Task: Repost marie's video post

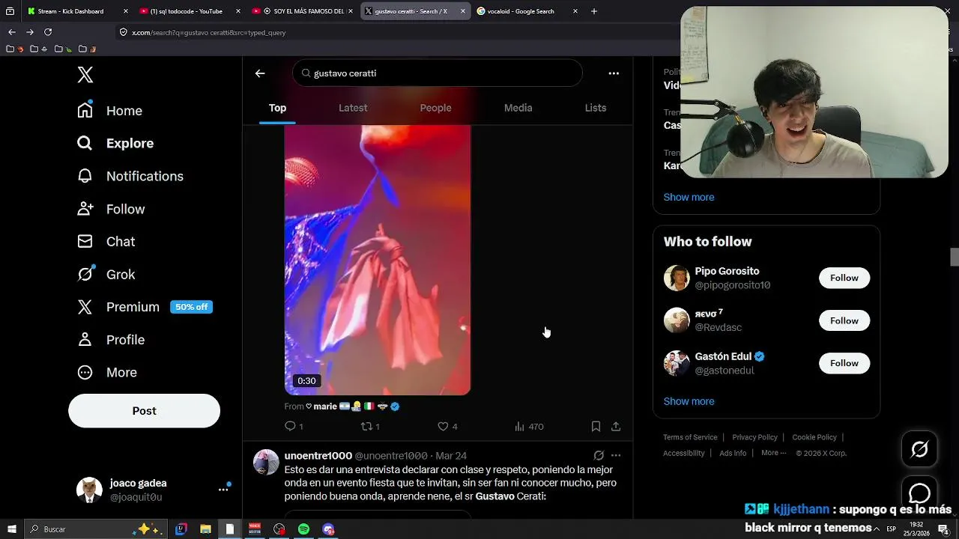Action: [x=370, y=427]
